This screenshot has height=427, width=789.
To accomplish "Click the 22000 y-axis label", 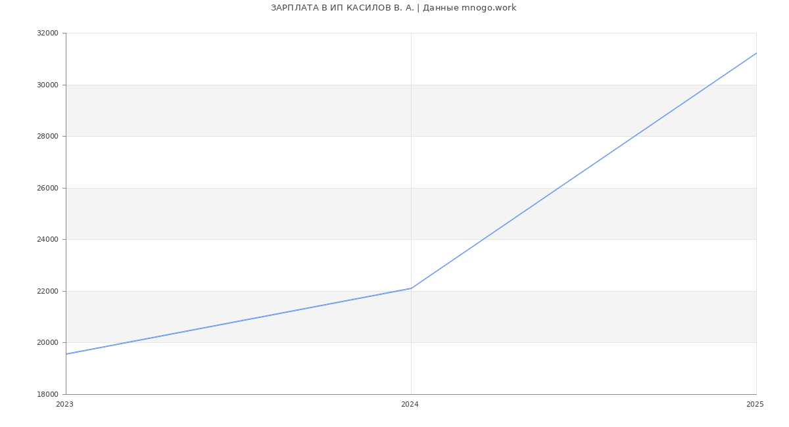I will 47,291.
